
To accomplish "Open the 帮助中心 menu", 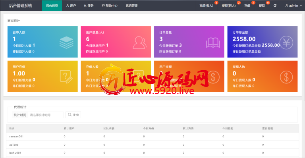I will tap(110, 6).
